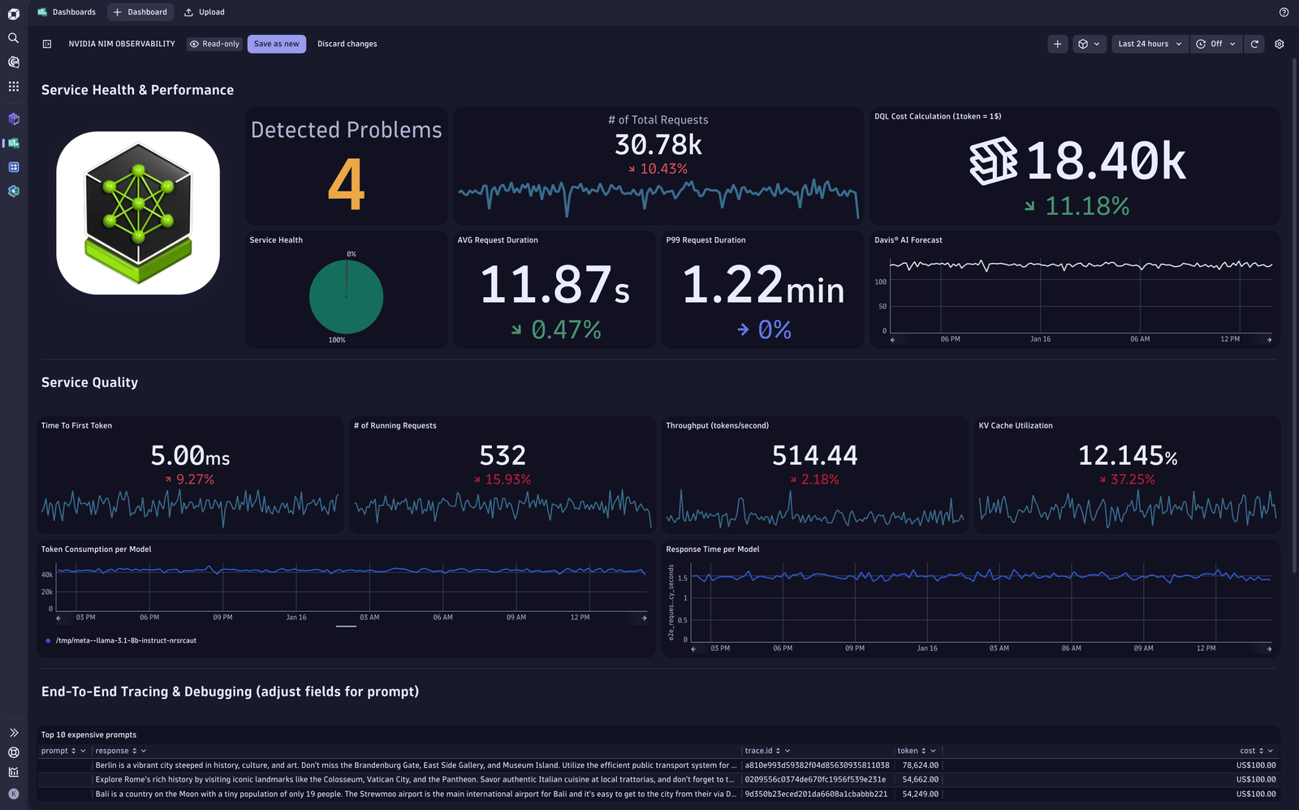The image size is (1299, 810).
Task: Click the cost stack icon beside 18.40k
Action: point(993,161)
